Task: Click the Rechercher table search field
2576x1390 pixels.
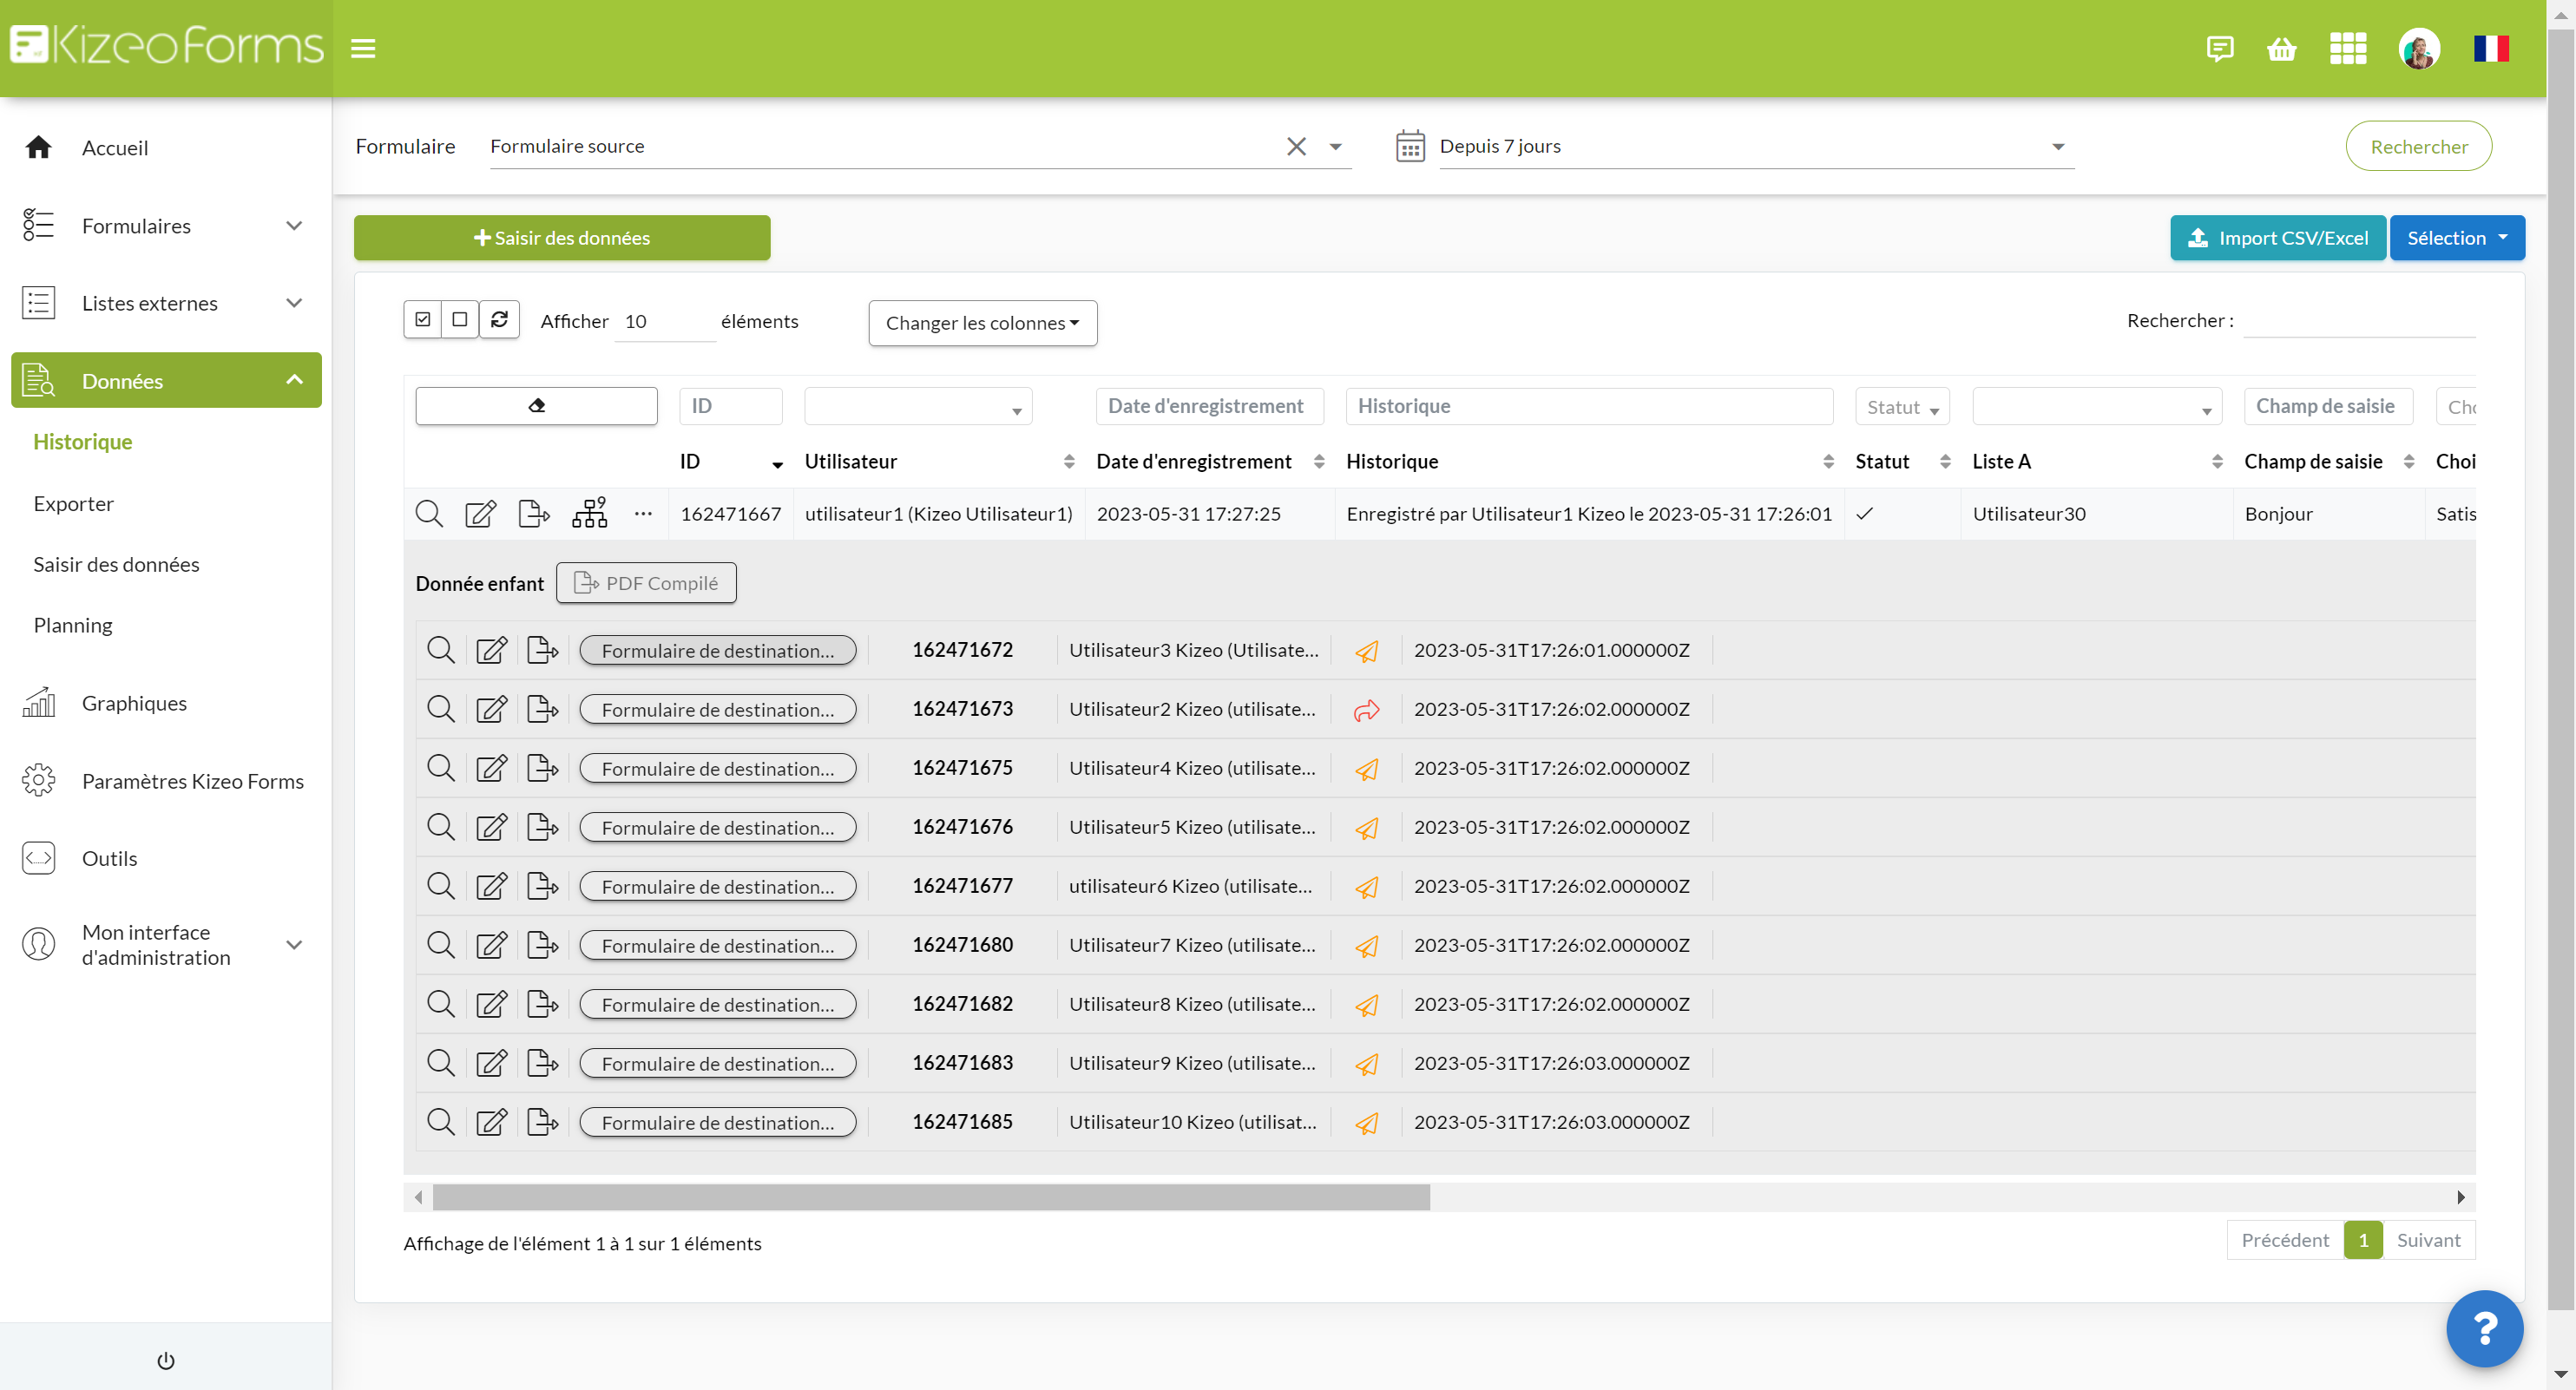Action: pyautogui.click(x=2358, y=320)
